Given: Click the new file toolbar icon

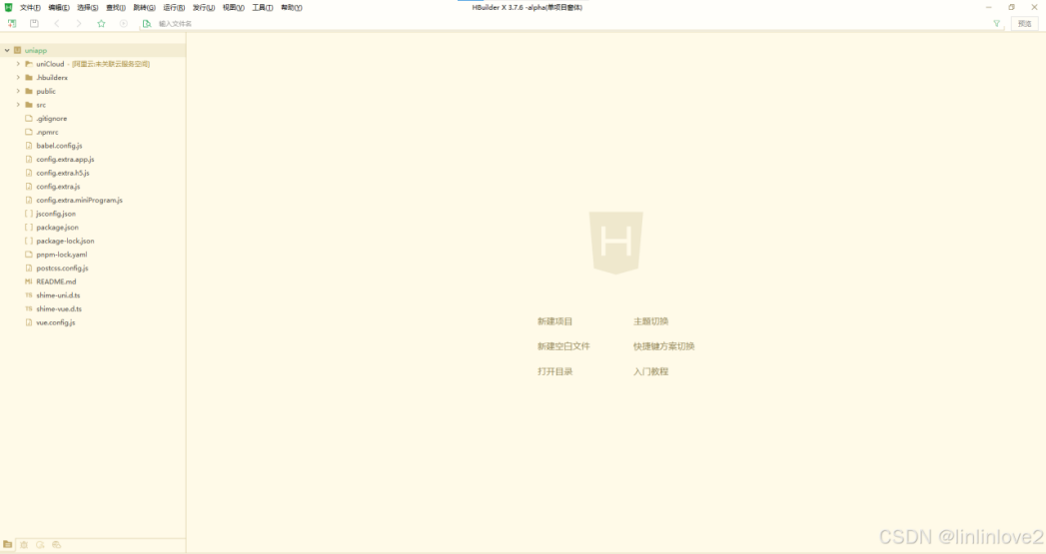Looking at the screenshot, I should tap(12, 23).
